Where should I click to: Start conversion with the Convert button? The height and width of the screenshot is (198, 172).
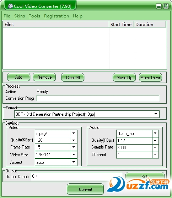click(x=85, y=189)
